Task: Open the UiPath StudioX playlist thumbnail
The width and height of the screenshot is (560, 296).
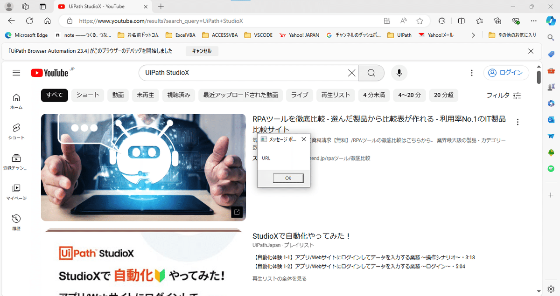Action: coord(143,262)
